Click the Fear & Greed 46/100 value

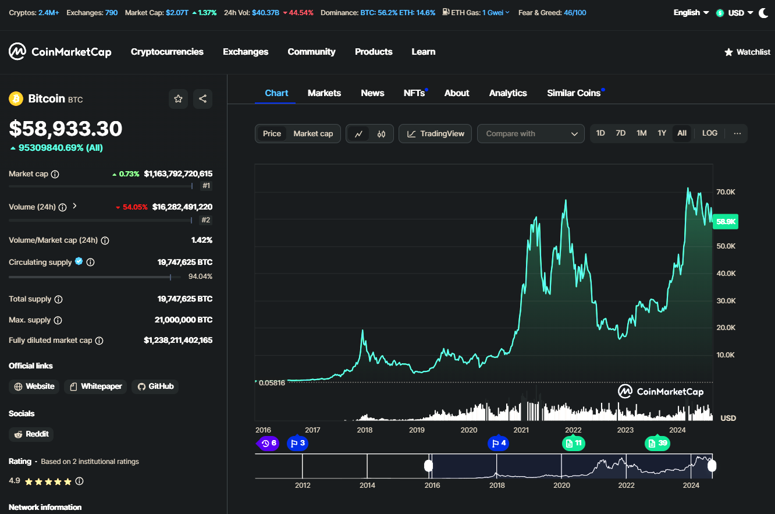click(575, 12)
